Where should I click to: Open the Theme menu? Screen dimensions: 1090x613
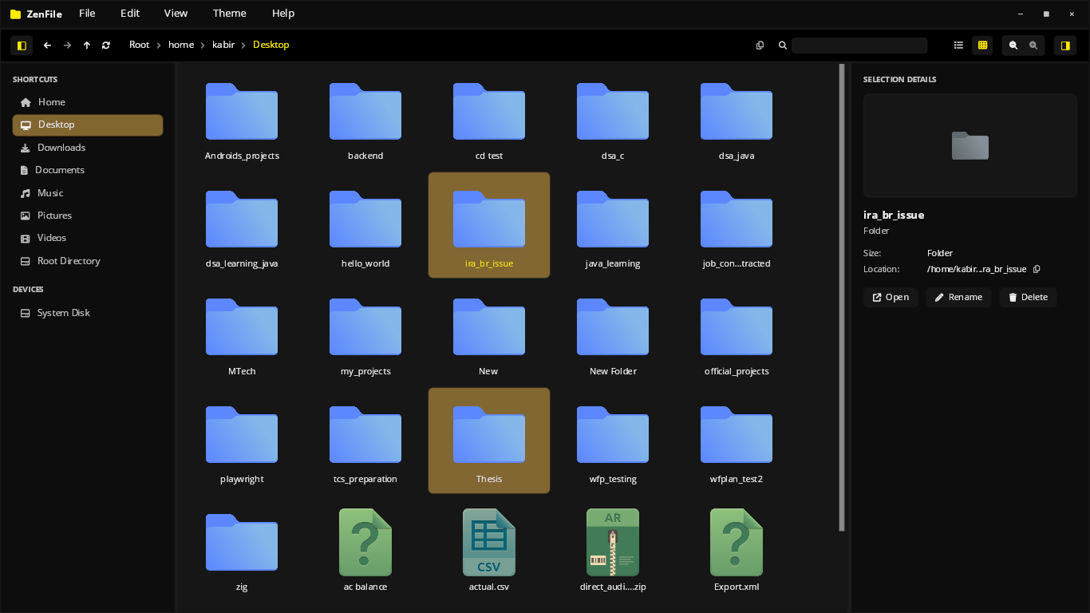[x=230, y=13]
